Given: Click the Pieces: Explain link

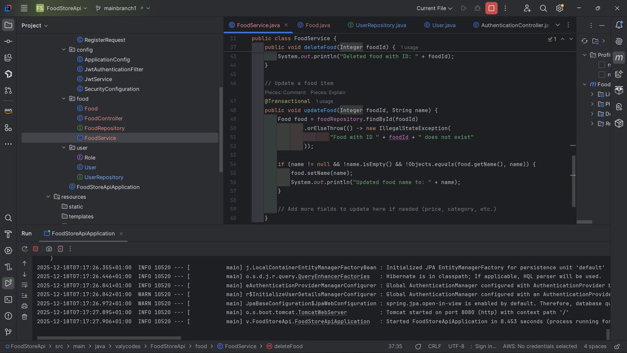Looking at the screenshot, I should [328, 93].
